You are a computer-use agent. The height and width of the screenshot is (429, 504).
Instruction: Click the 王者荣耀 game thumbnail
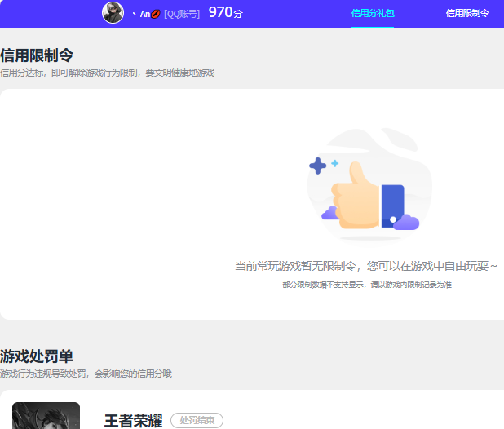46,415
